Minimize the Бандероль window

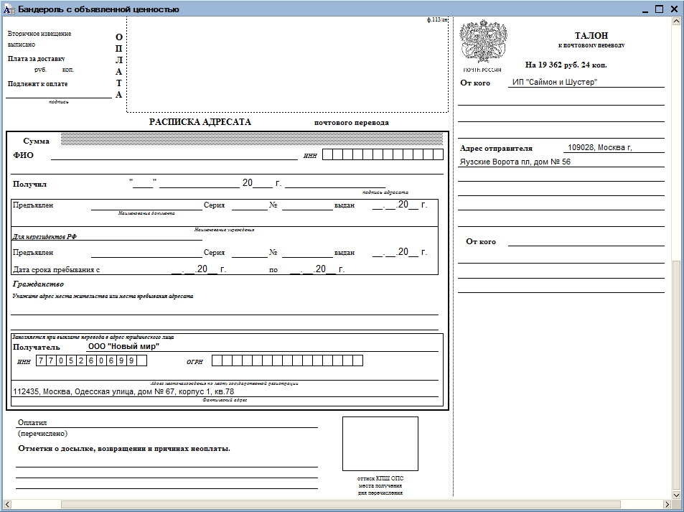tap(647, 9)
